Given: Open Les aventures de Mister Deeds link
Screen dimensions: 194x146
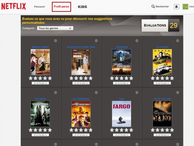Looking at the screenshot, I should 81,47.
